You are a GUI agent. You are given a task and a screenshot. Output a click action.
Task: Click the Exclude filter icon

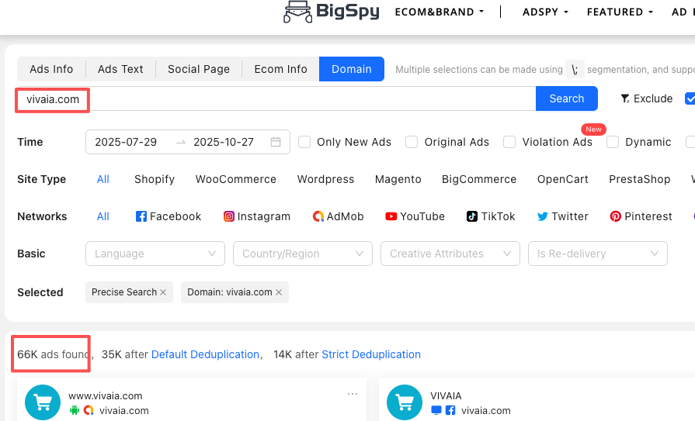pyautogui.click(x=625, y=98)
